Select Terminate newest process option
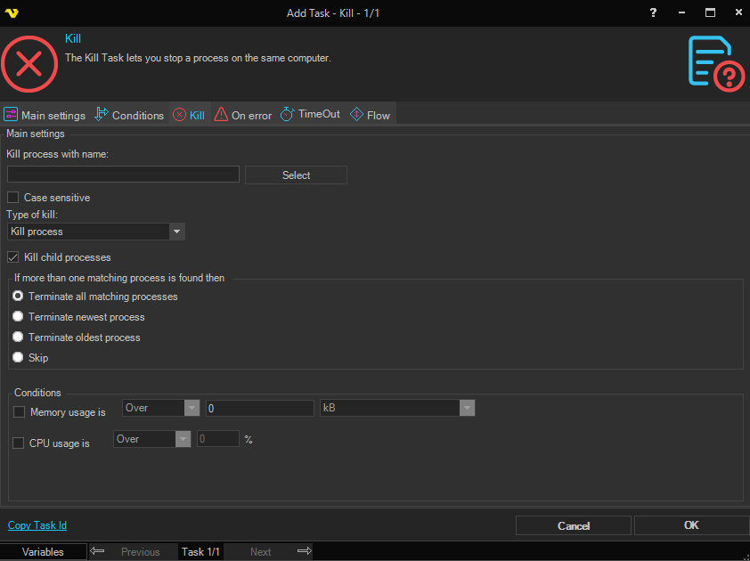Viewport: 750px width, 561px height. [19, 317]
